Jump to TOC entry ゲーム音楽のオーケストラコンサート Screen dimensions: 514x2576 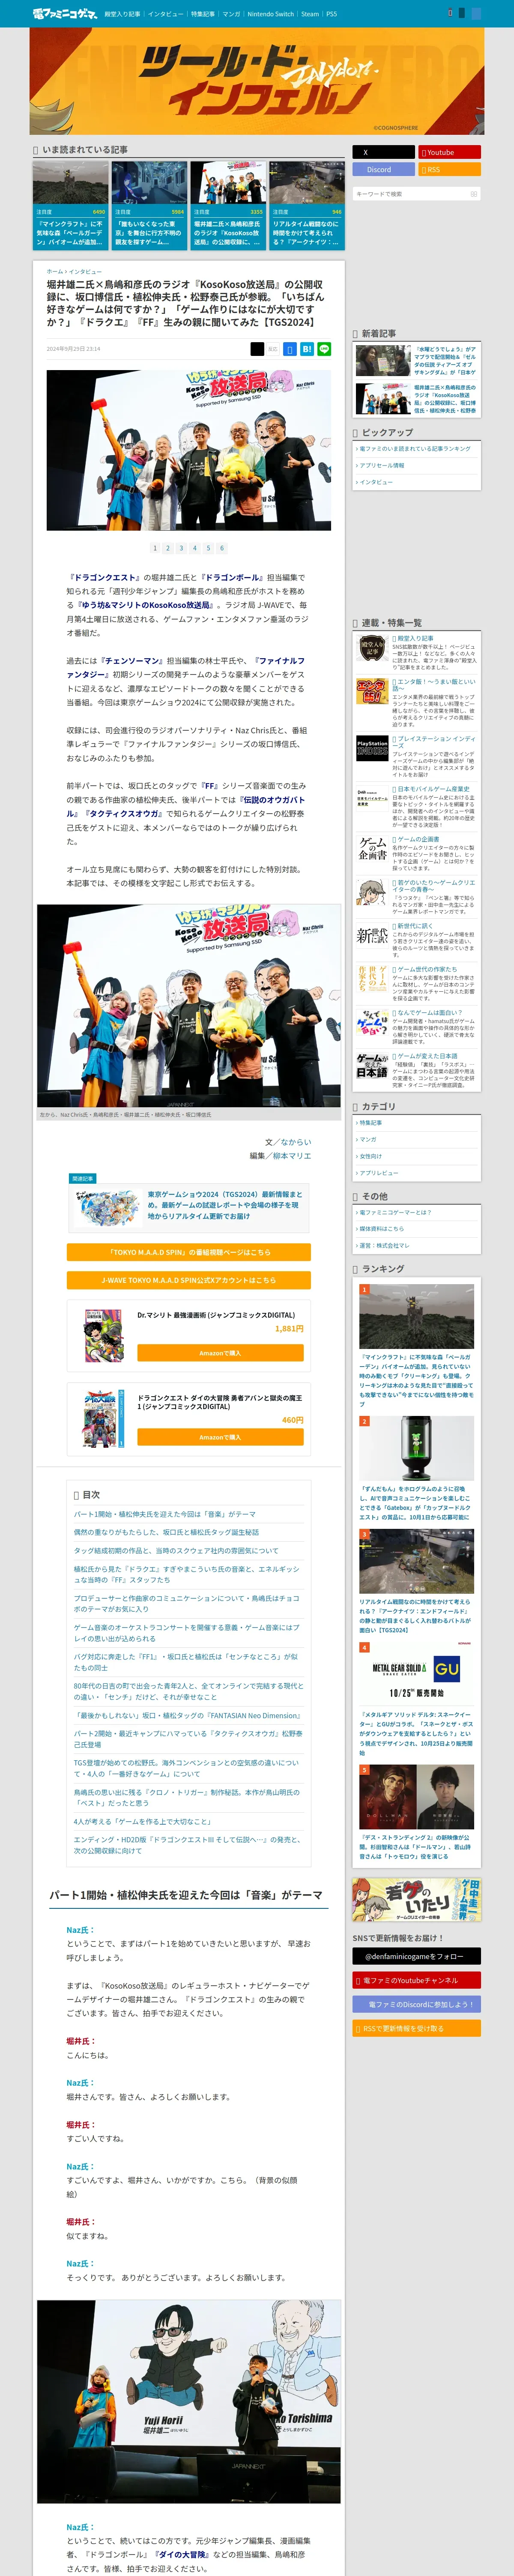(x=187, y=1633)
